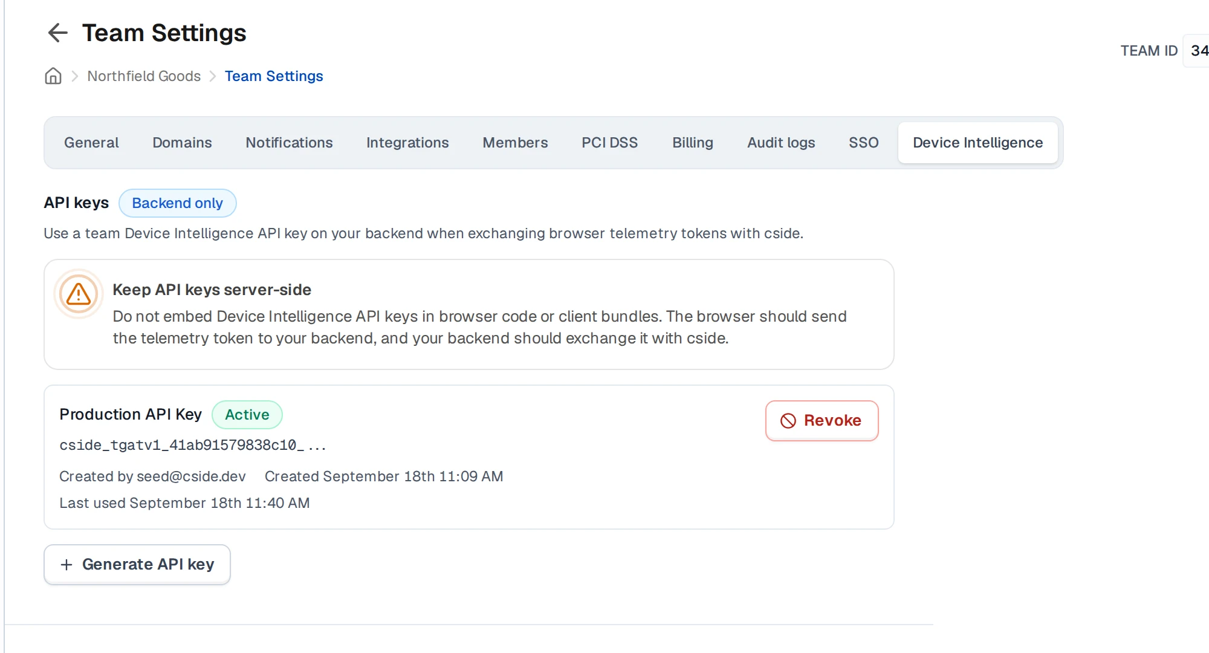1209x653 pixels.
Task: Open the Domains tab
Action: (182, 143)
